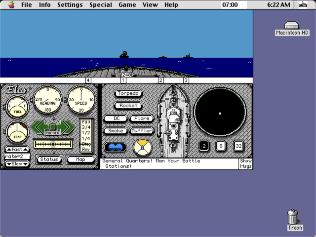Toggle the engine Muffler
The height and width of the screenshot is (237, 316).
pyautogui.click(x=142, y=131)
